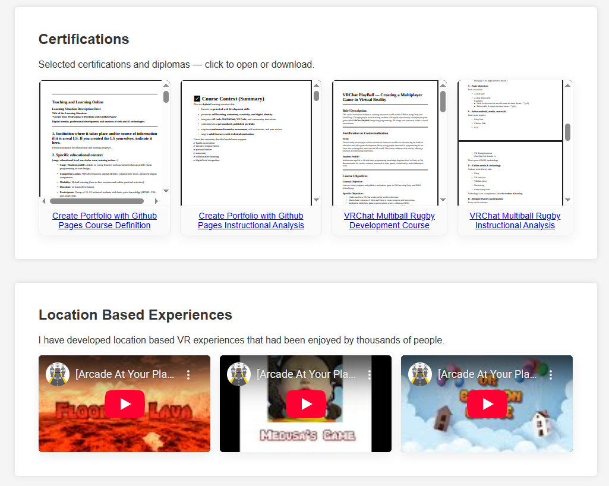Click scroll-up arrow in VRChat Instructional Analysis preview
609x486 pixels.
[568, 86]
